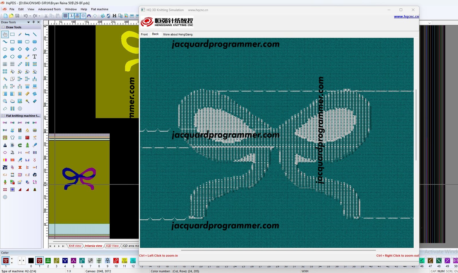Toggle the pin on Draw Tools panel
458x273 pixels.
(33, 22)
